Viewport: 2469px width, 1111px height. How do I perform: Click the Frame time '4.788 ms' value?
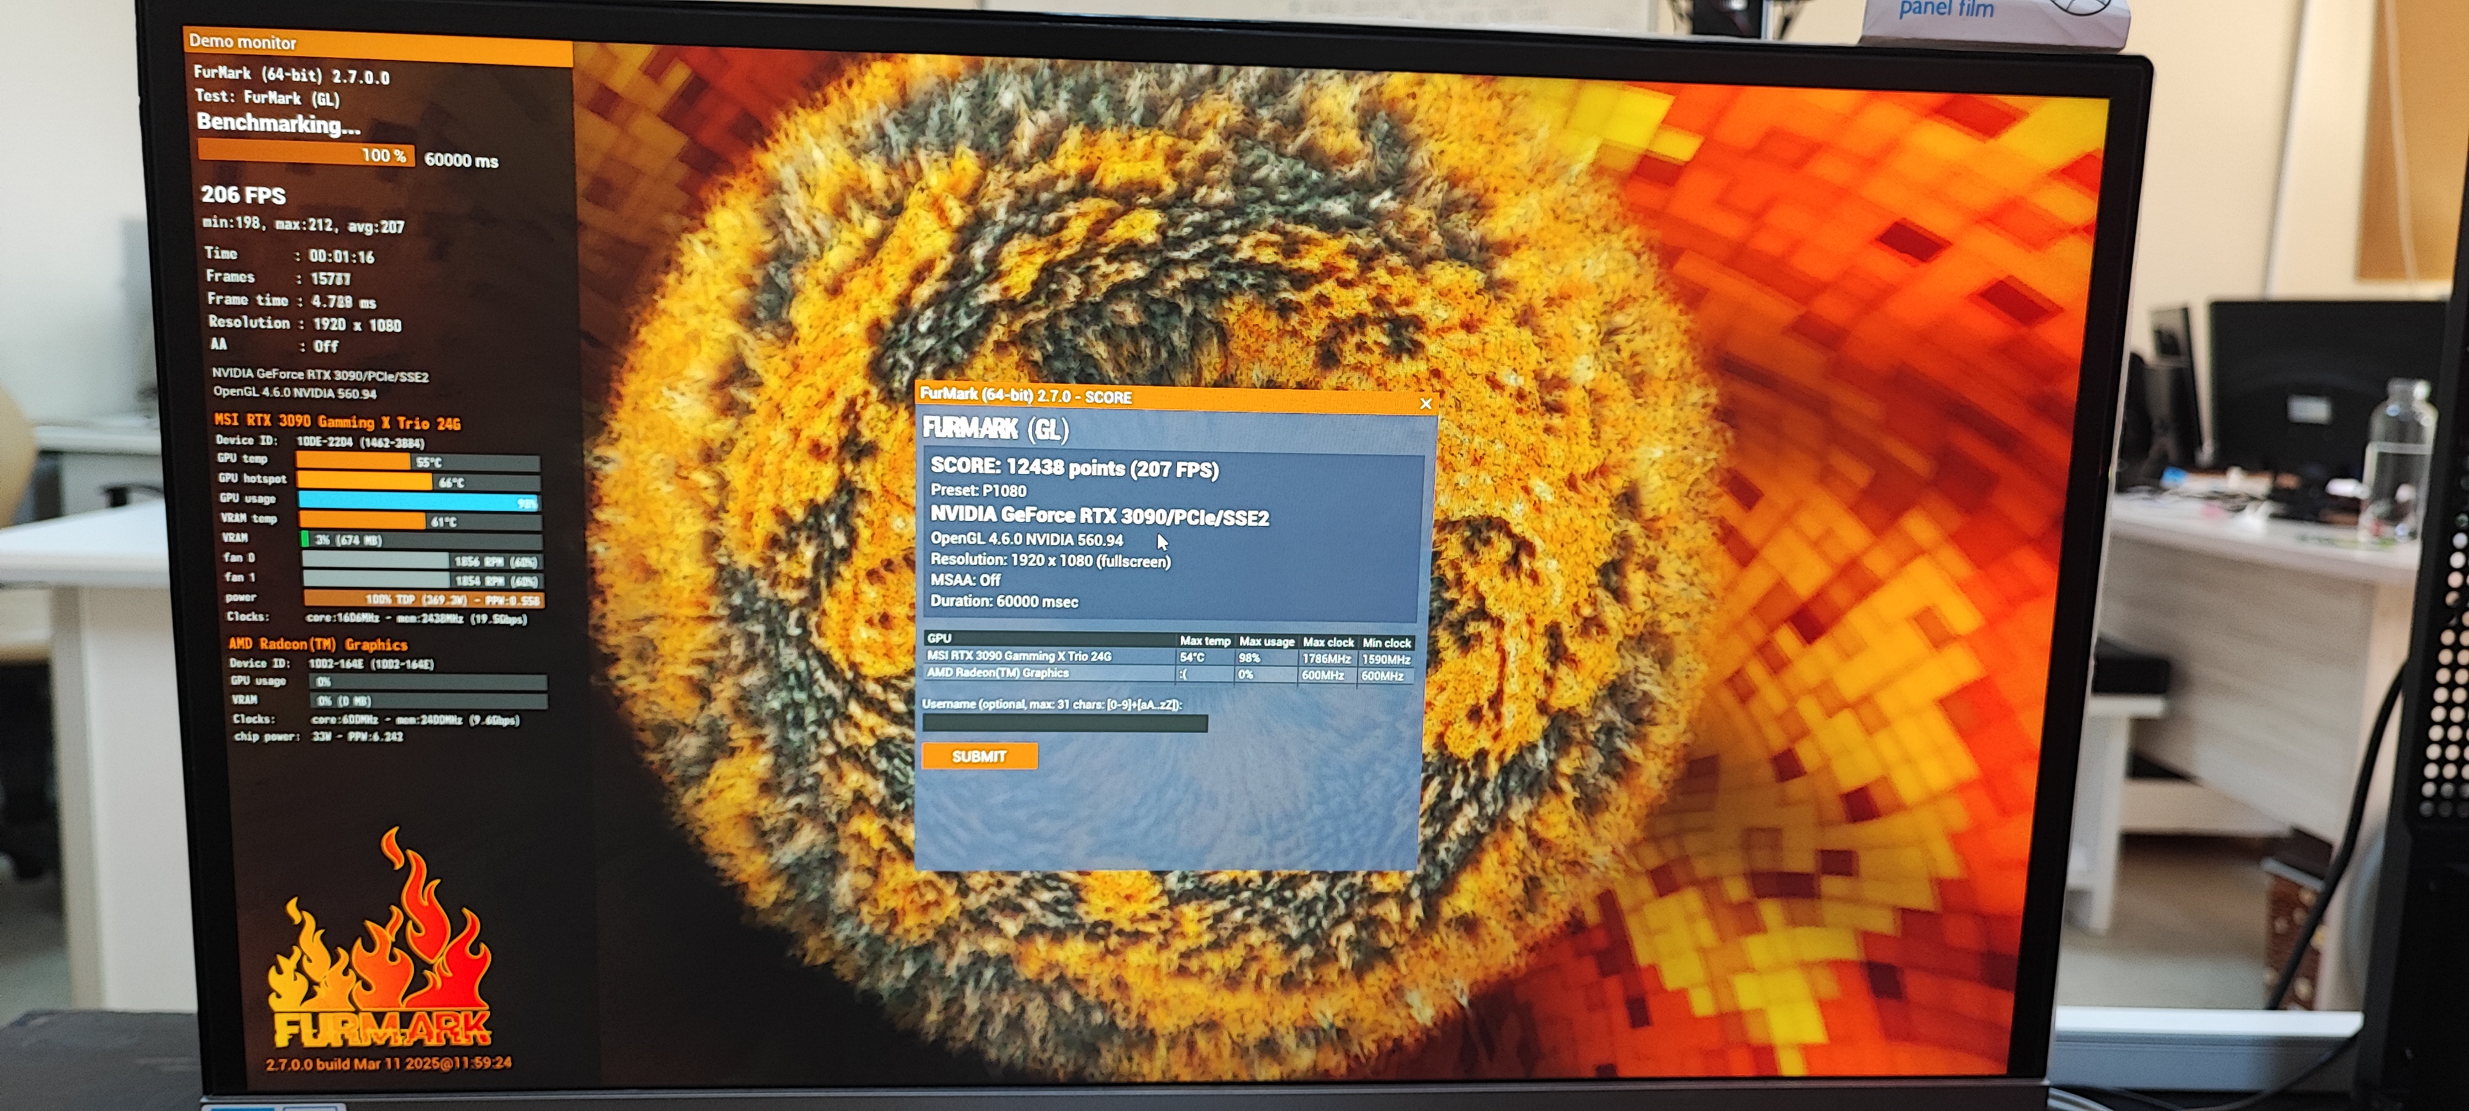pos(344,301)
